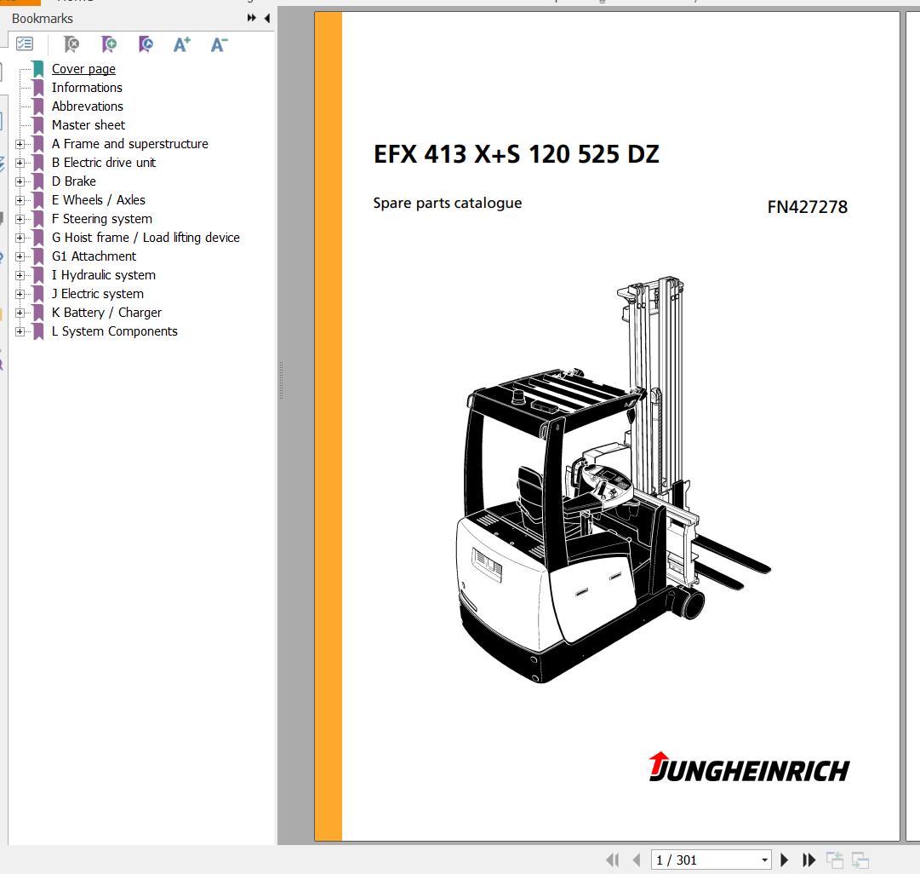Click the add new bookmark icon
Viewport: 920px width, 874px height.
109,44
